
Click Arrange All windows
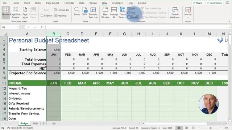[x=114, y=13]
